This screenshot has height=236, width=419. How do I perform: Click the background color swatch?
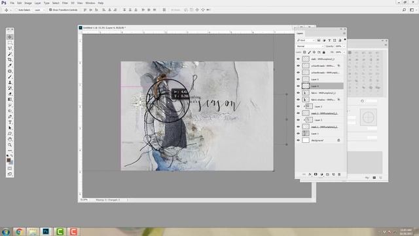pos(11,163)
